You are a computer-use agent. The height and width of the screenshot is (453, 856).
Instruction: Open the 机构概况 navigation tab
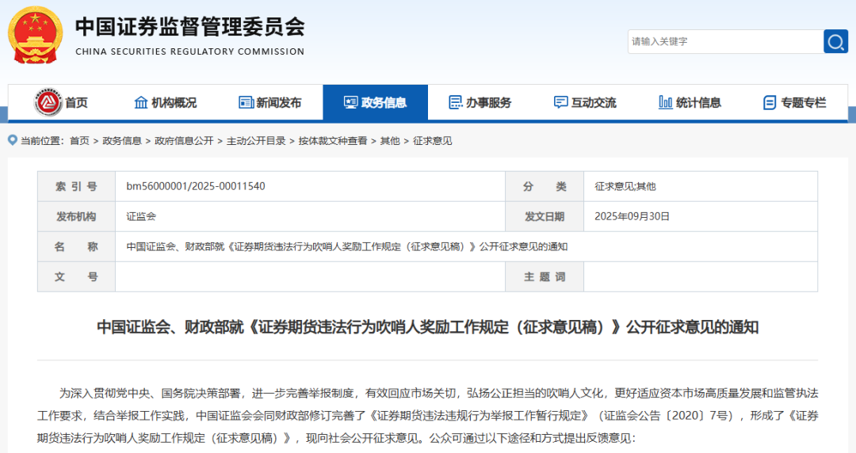click(x=166, y=102)
